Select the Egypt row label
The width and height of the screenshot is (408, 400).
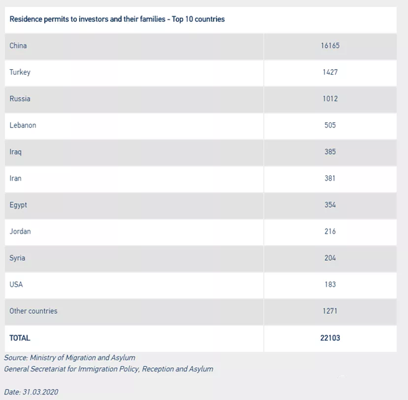(x=18, y=204)
